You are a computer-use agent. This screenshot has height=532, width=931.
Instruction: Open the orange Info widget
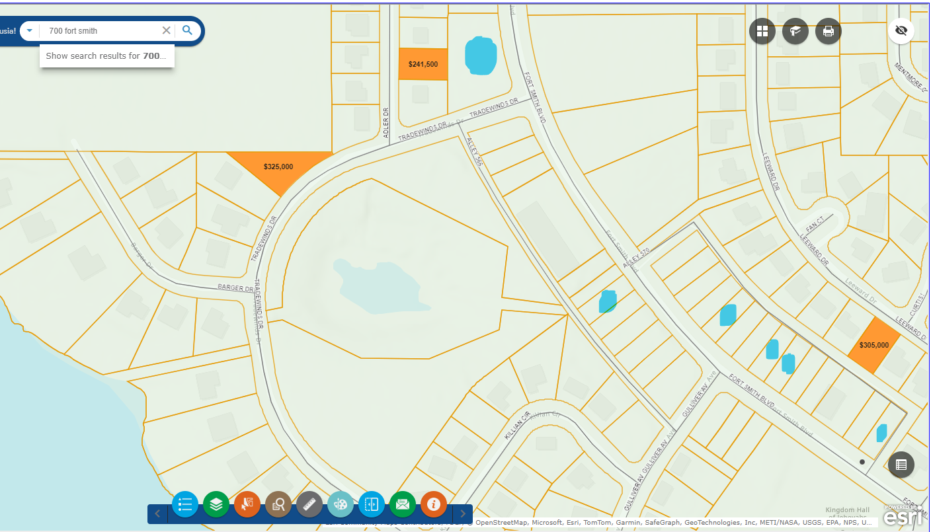point(434,505)
